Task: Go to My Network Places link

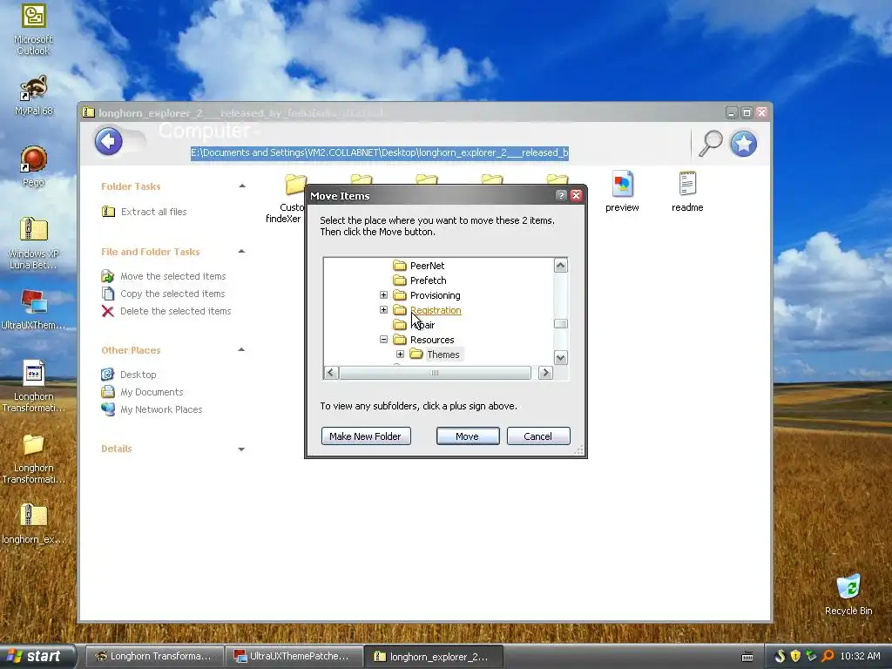Action: (161, 409)
